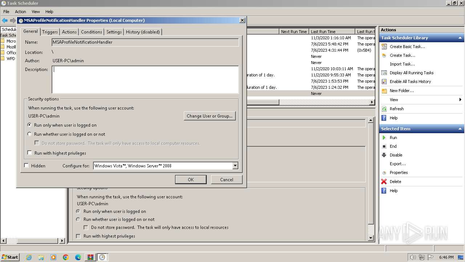
Task: Select Run whether user is logged on or not in dialog
Action: [30, 134]
